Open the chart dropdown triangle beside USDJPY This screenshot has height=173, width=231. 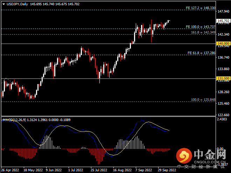(x=4, y=4)
